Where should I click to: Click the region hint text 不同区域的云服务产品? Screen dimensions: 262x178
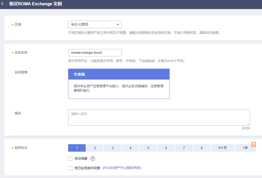click(x=144, y=33)
